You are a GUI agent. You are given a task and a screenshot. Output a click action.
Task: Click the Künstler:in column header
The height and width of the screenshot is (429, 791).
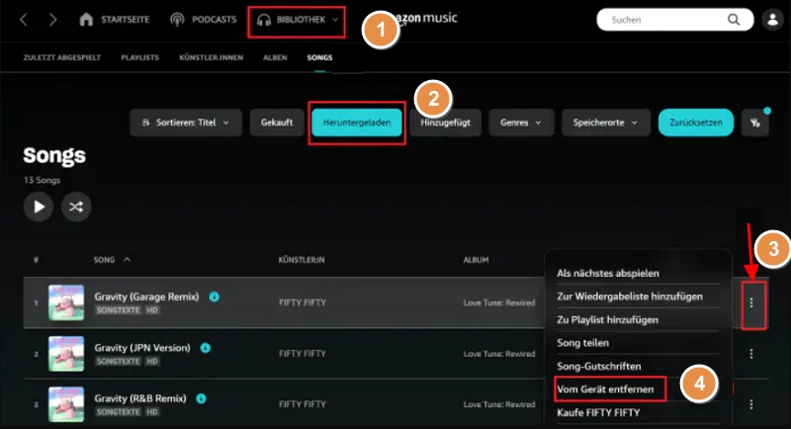coord(302,260)
